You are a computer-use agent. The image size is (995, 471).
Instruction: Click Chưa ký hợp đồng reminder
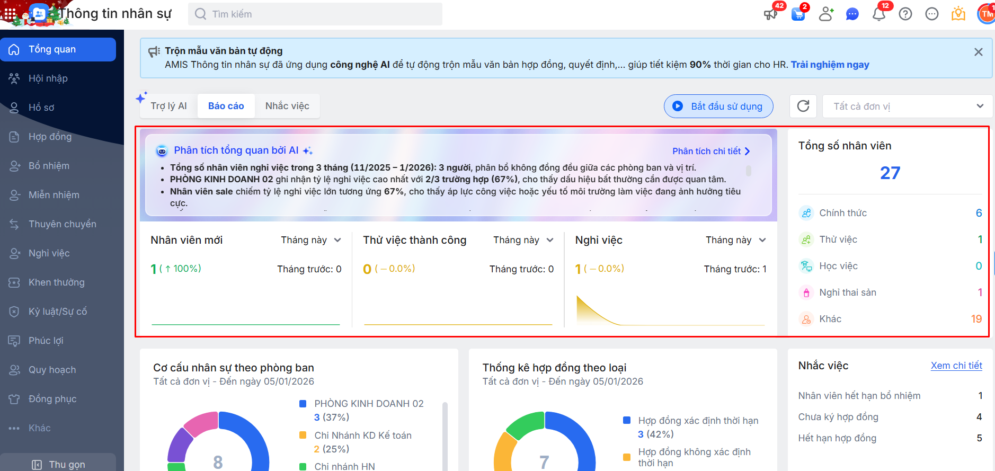pos(890,417)
